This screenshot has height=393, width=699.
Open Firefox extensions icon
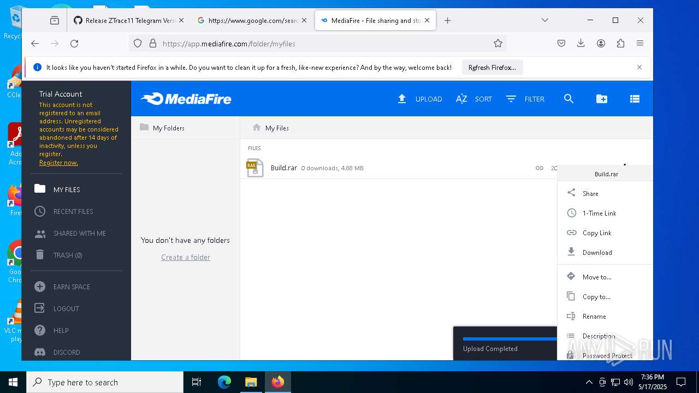[620, 43]
